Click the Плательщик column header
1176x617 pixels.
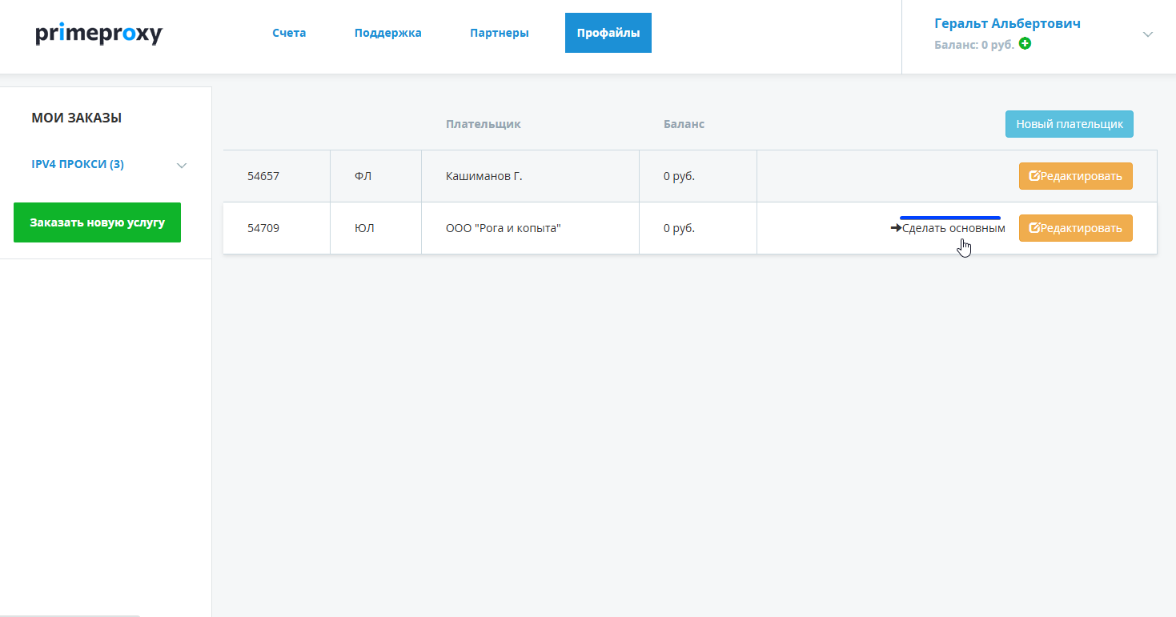[484, 124]
